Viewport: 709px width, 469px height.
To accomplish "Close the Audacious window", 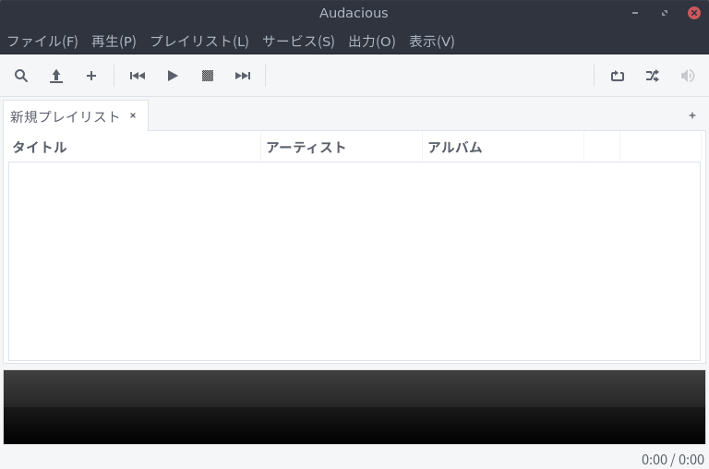I will click(694, 13).
